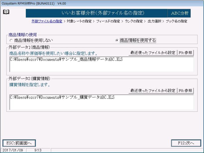Click the 外部ファイル名の指定 breadcrumb link
Image resolution: width=204 pixels, height=153 pixels.
coord(47,21)
